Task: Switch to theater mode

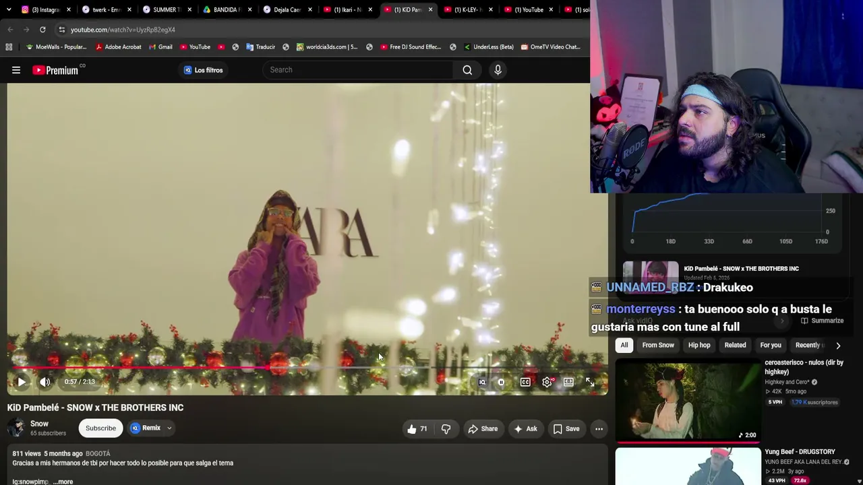Action: point(568,382)
